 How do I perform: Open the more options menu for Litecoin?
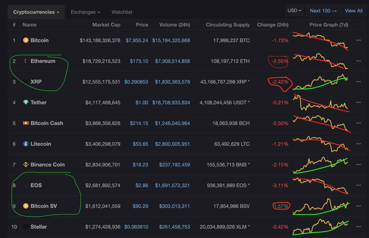pyautogui.click(x=359, y=144)
